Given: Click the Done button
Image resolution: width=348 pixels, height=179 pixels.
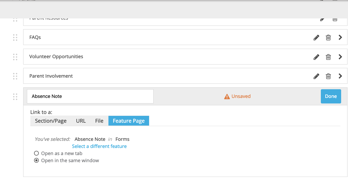Looking at the screenshot, I should pos(331,96).
